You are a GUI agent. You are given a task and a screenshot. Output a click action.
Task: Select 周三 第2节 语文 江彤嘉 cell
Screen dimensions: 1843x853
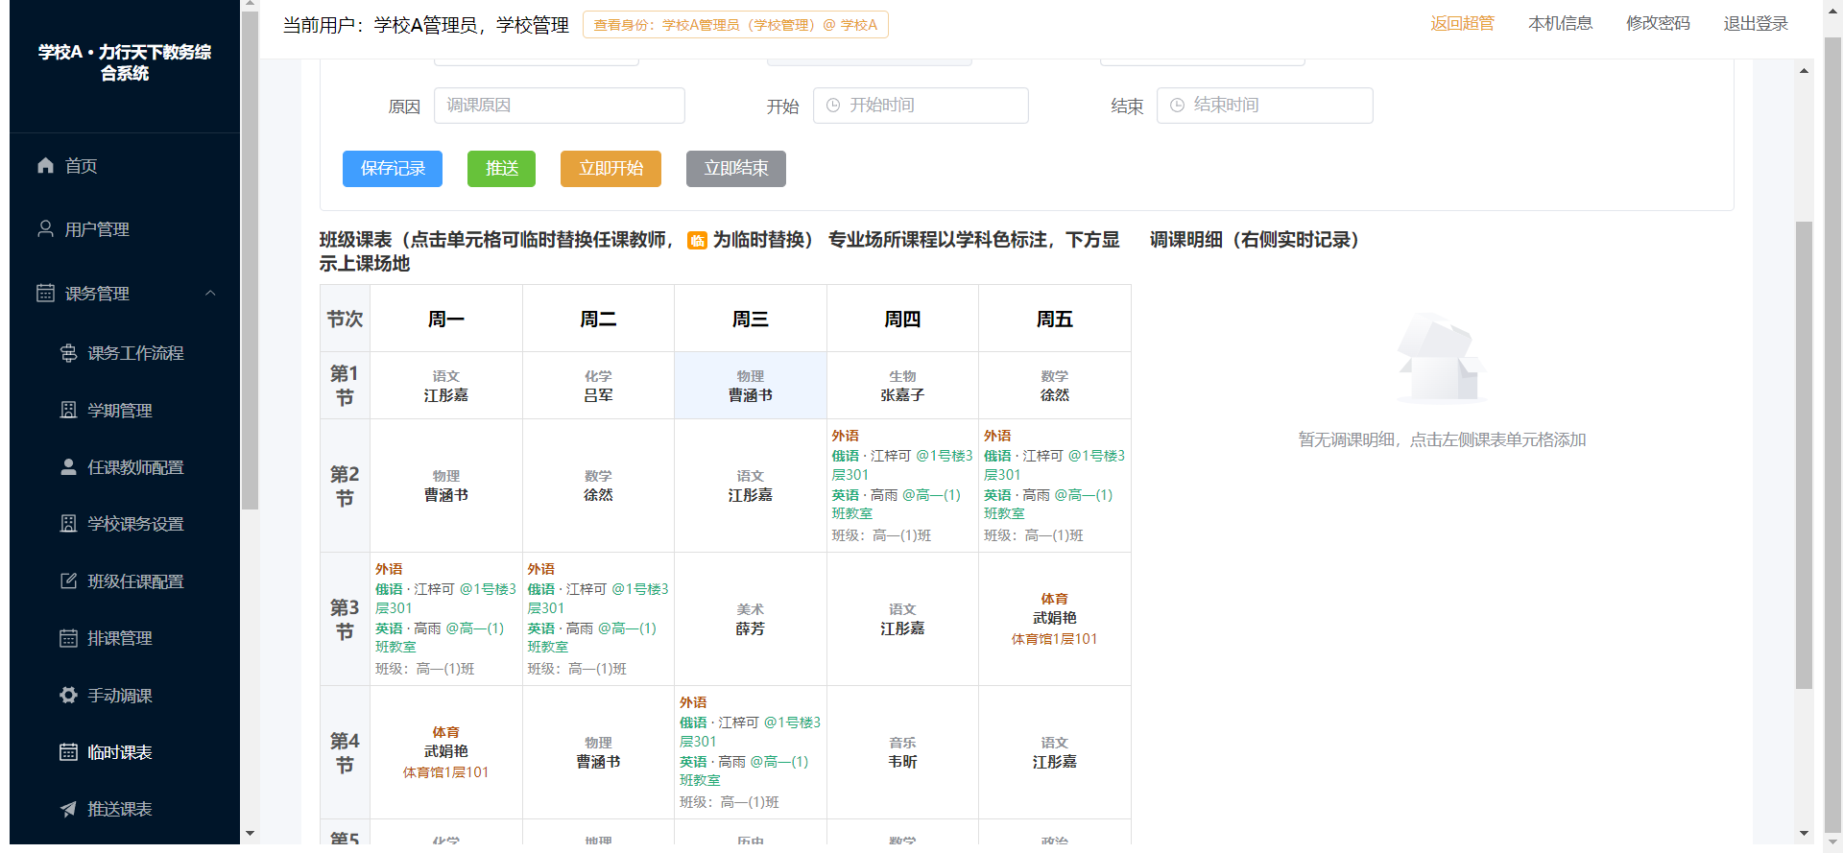[x=751, y=486]
